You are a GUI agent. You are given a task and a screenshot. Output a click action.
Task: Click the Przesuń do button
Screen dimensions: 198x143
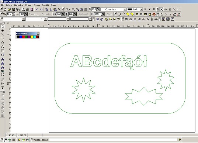pos(34,14)
